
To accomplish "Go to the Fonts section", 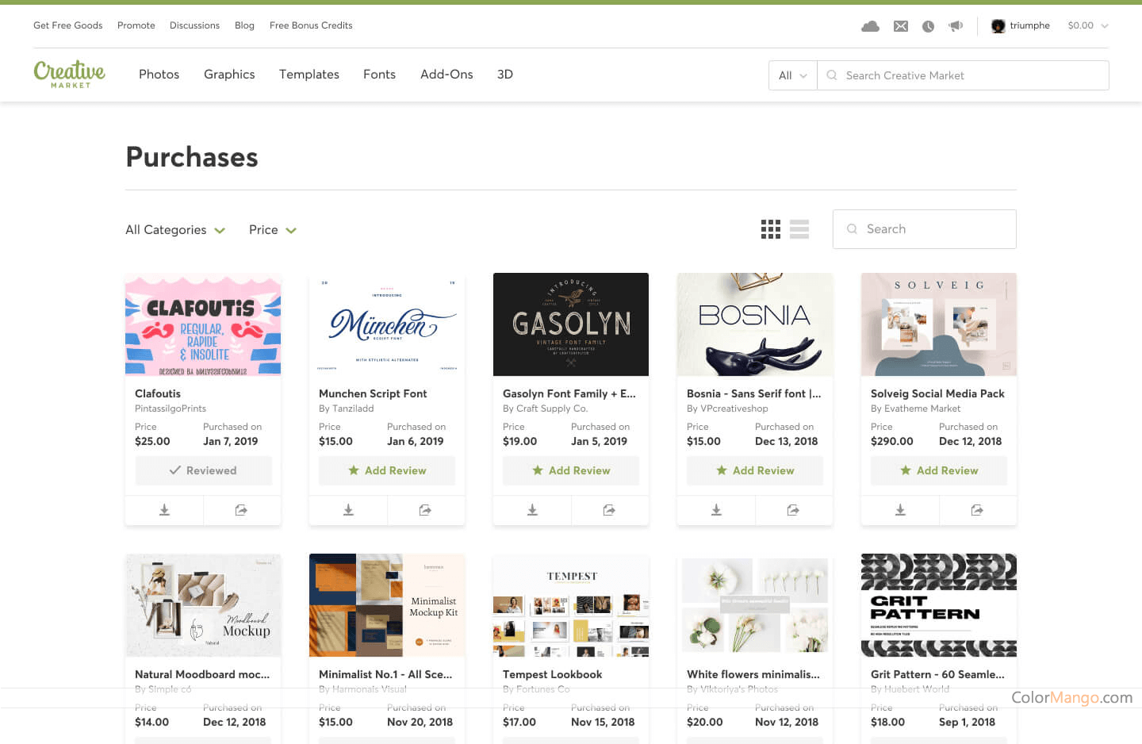I will click(x=379, y=75).
